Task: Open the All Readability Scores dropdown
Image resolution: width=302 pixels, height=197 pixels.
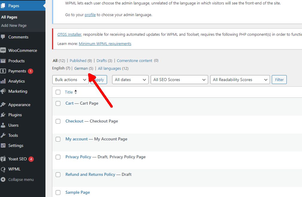Action: pos(240,80)
